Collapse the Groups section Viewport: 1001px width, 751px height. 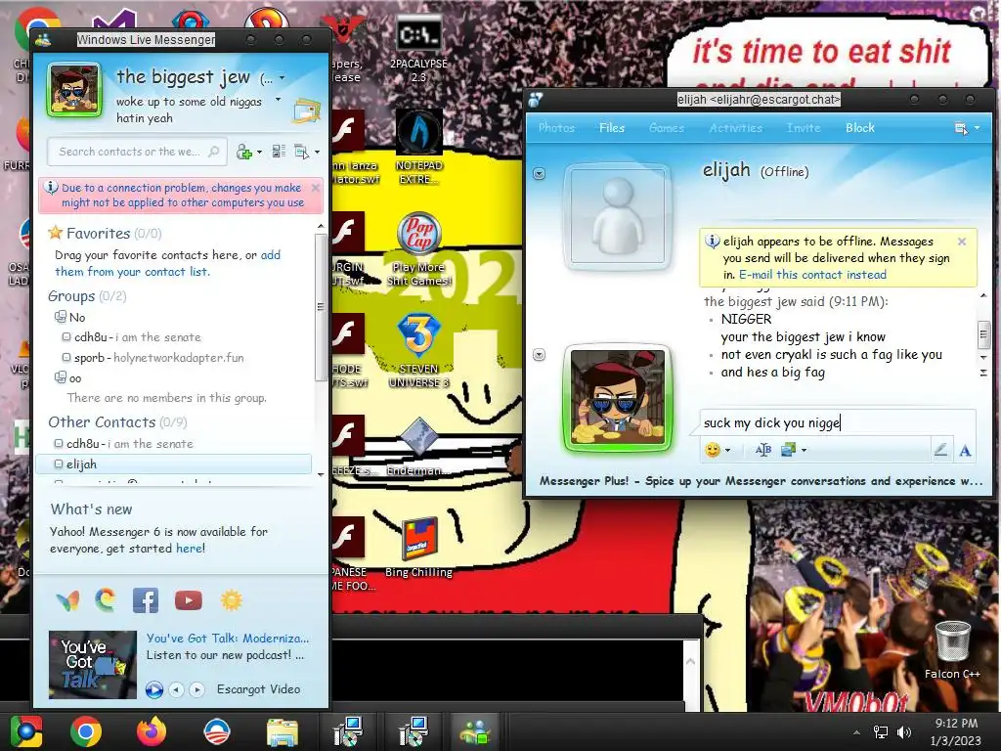[x=70, y=295]
